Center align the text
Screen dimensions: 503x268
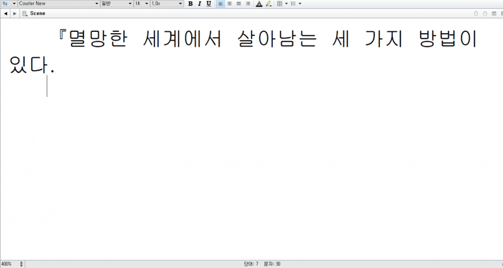230,4
